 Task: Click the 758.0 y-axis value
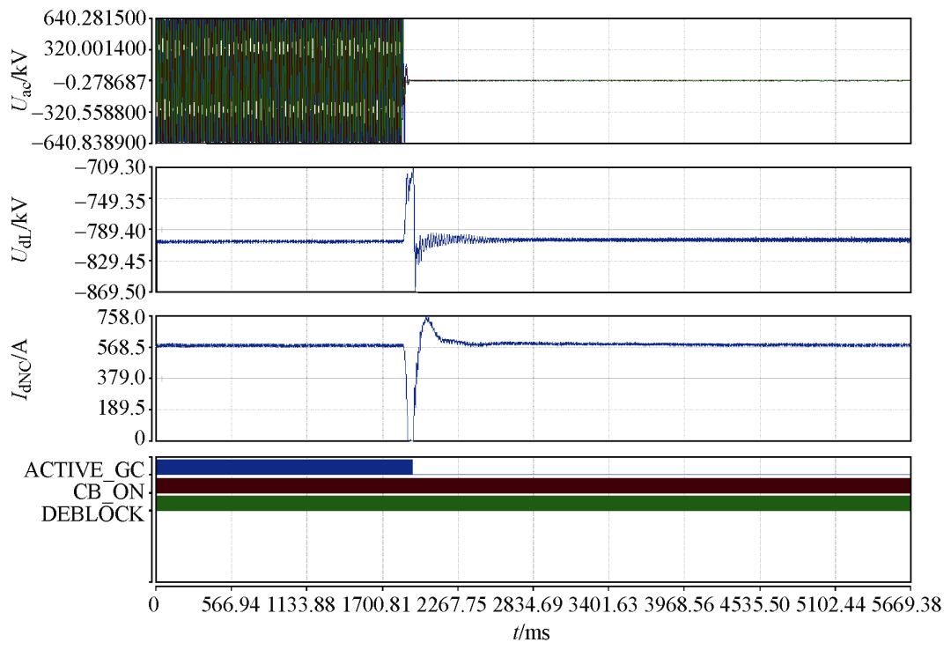[x=122, y=316]
